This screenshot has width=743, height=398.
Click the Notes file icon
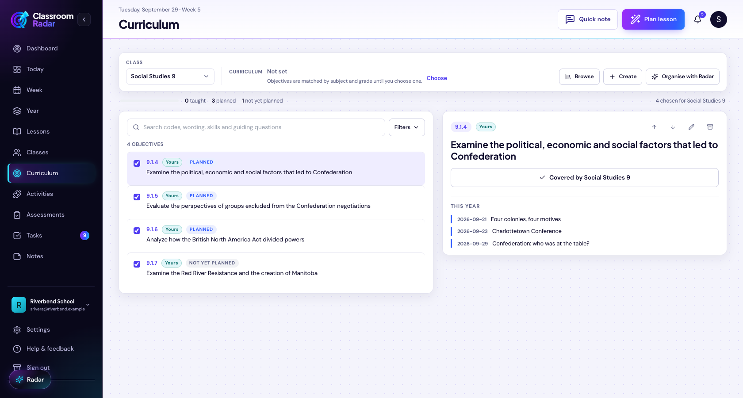coord(17,256)
